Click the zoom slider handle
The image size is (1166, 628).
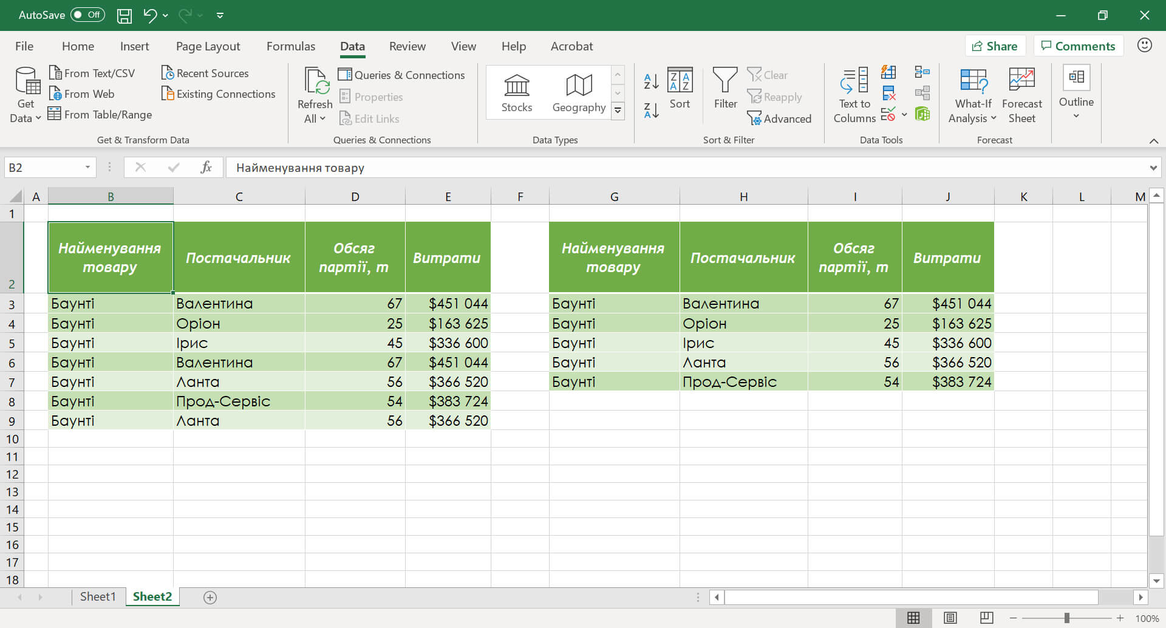click(x=1066, y=618)
